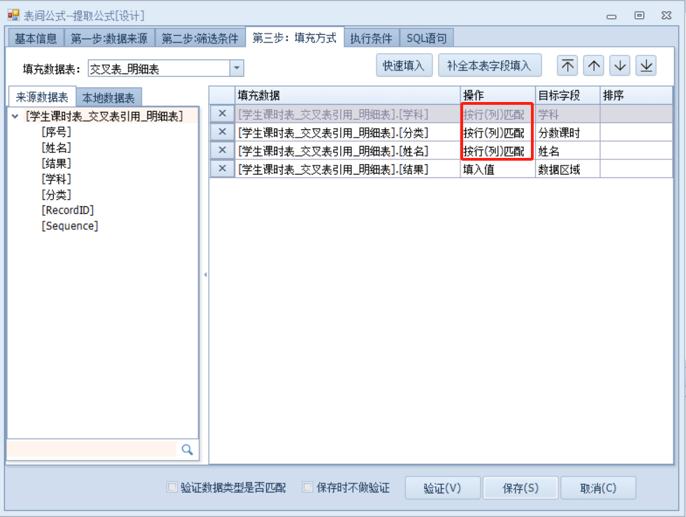Collapse left panel using splitter arrow

[x=205, y=275]
